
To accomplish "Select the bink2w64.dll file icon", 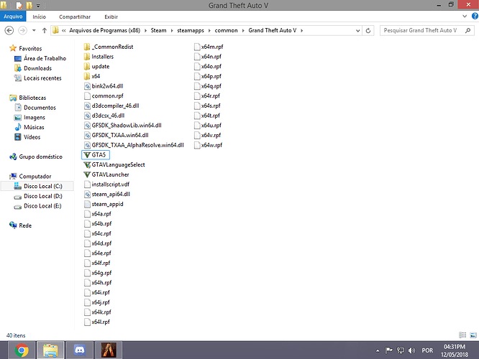I will click(x=87, y=86).
